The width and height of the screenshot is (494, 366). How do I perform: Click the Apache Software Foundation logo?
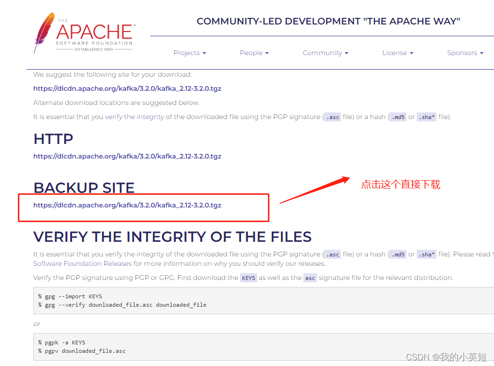[x=85, y=33]
